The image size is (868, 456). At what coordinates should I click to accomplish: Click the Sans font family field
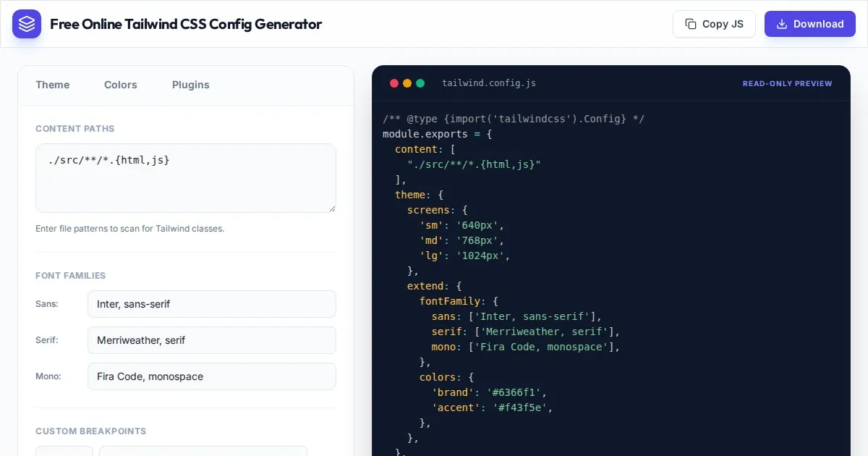tap(211, 304)
